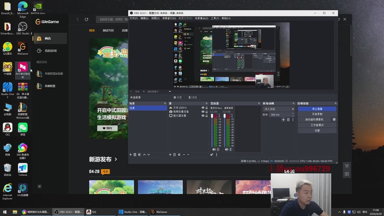
Task: Select the 显示器采集 source row
Action: point(188,116)
